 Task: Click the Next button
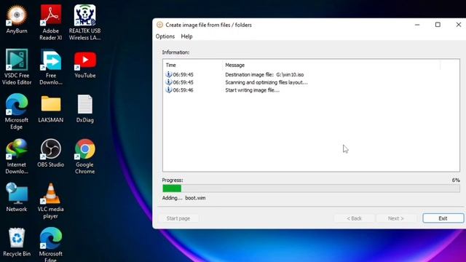(x=396, y=218)
